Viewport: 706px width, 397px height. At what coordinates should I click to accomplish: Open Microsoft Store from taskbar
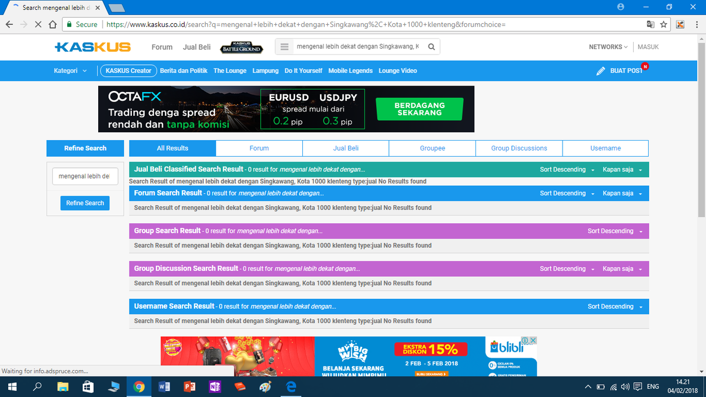(x=88, y=387)
